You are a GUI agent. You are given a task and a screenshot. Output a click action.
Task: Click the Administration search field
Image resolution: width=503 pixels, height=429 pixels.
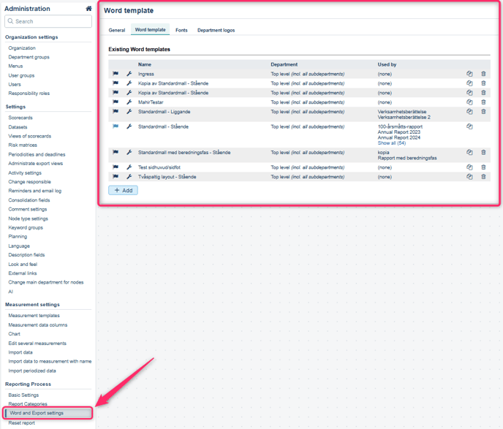point(49,21)
